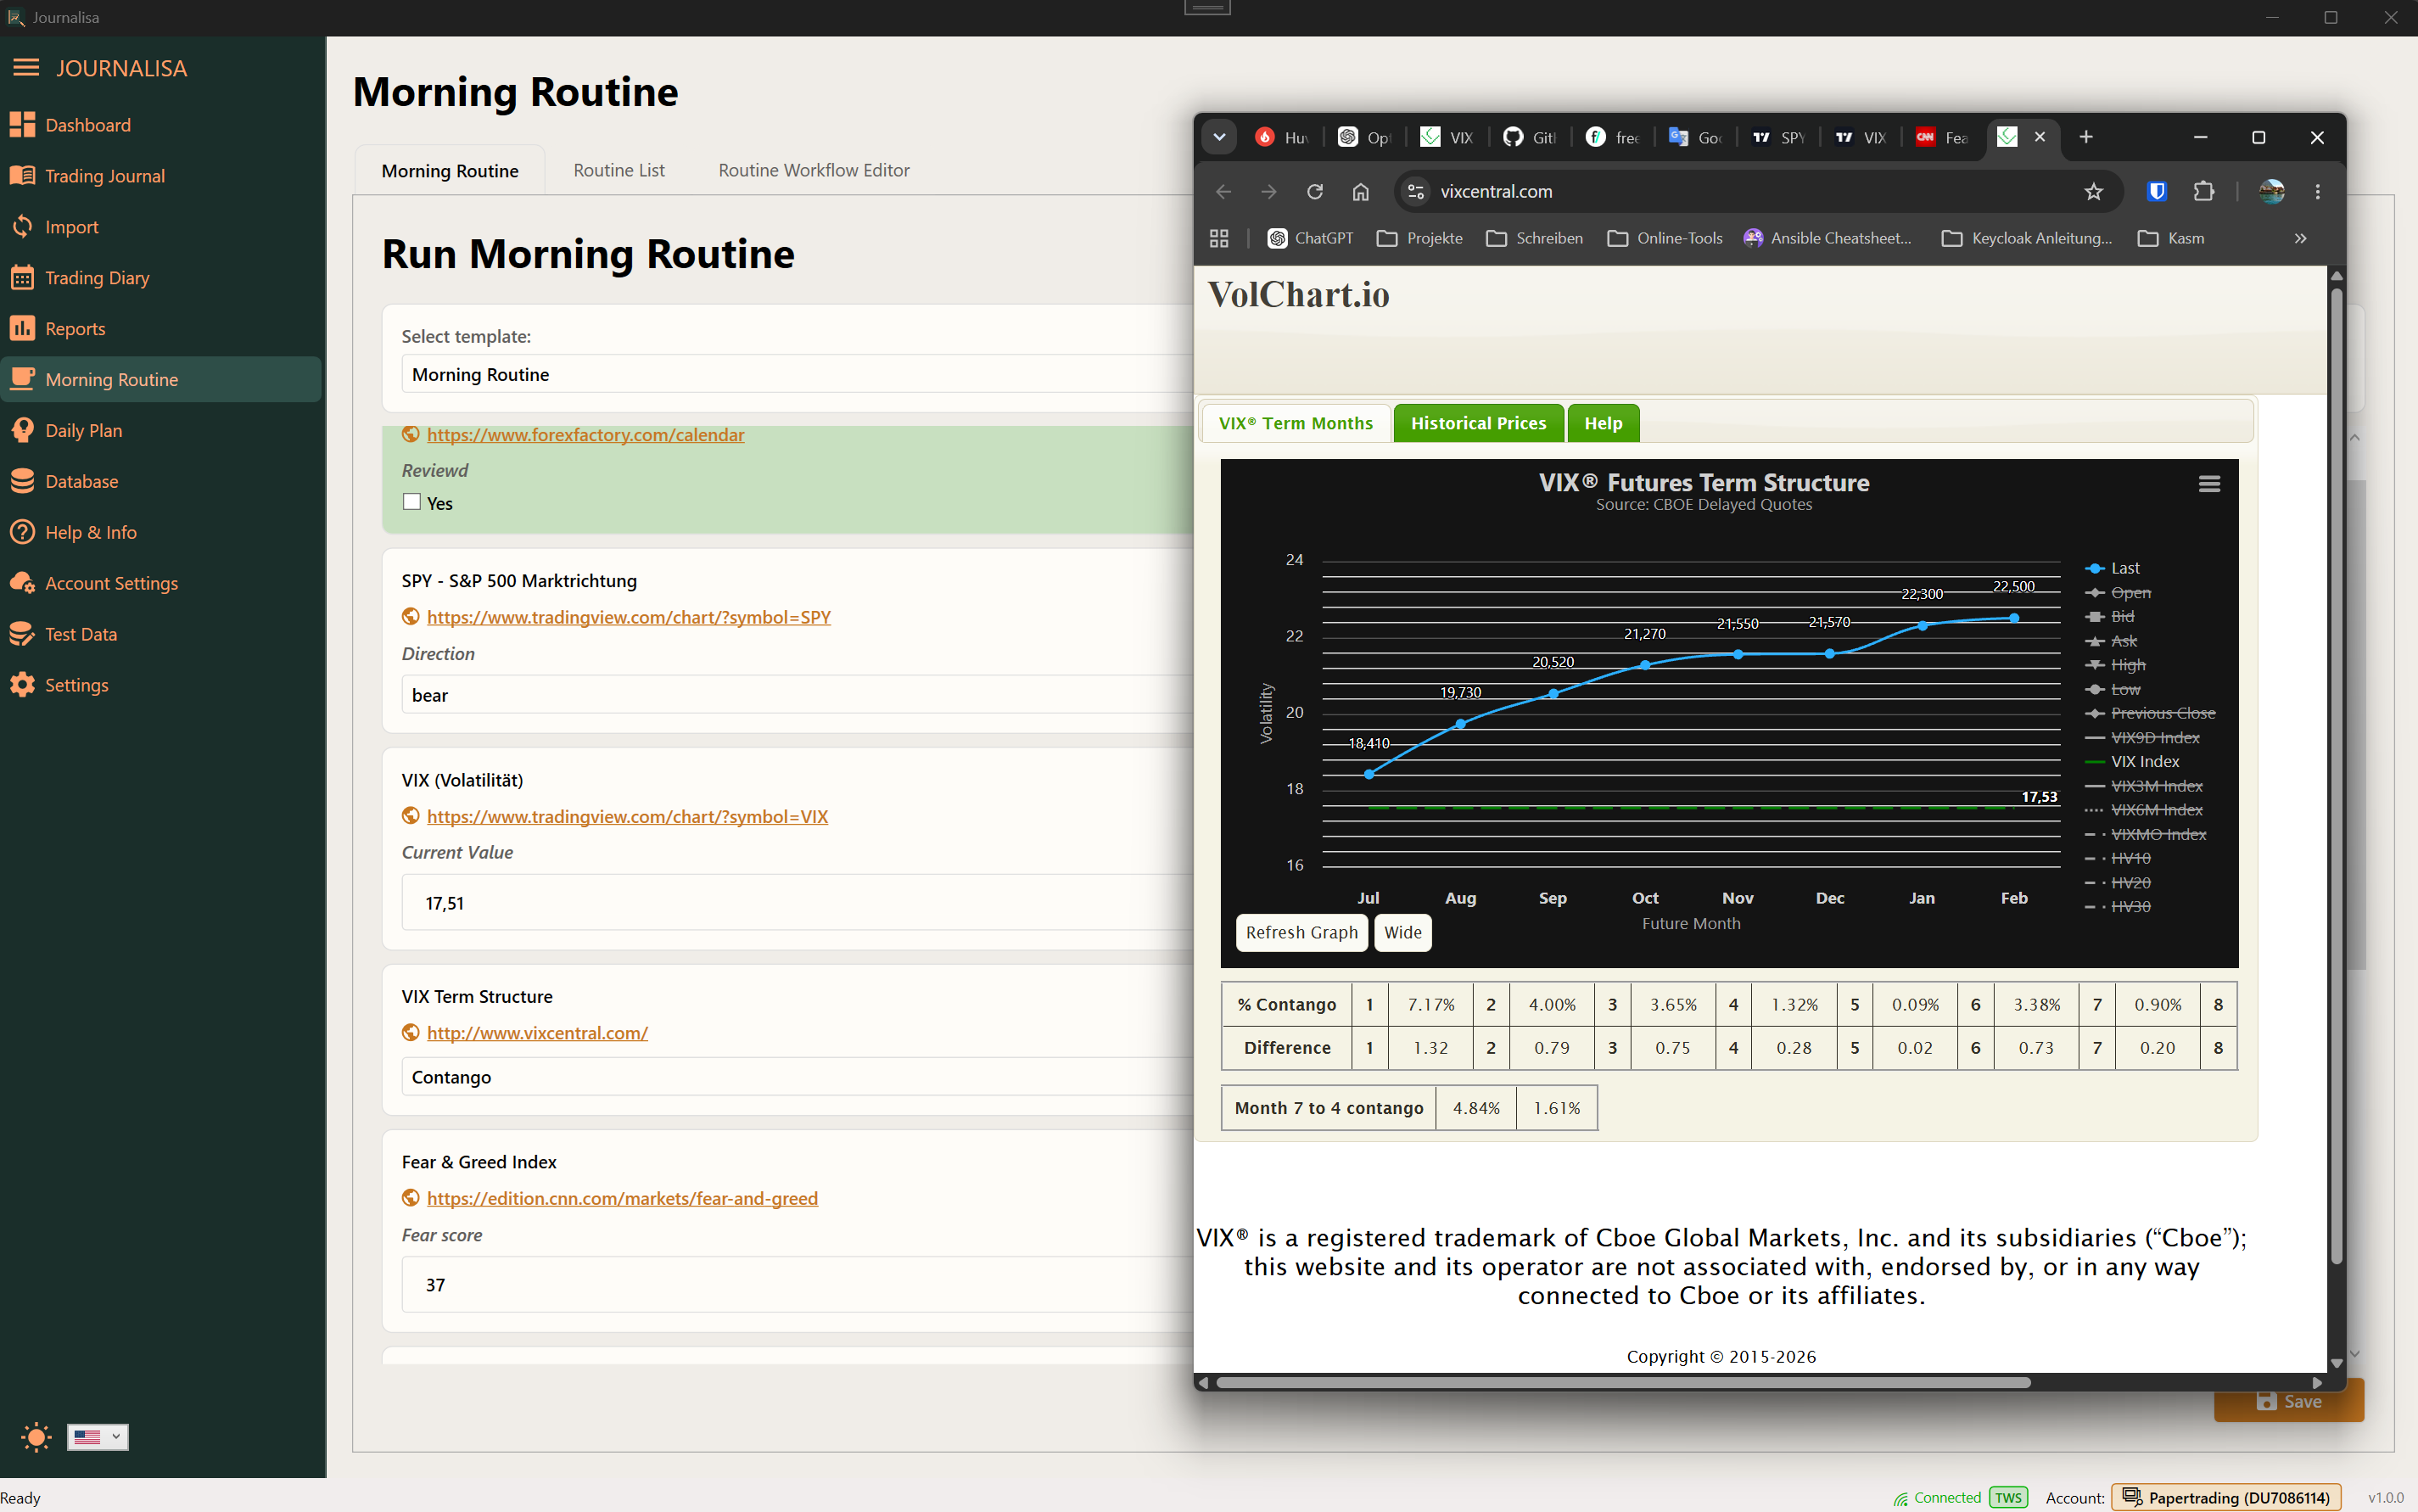Open the vixcentral.com link
The image size is (2418, 1512).
(x=537, y=1033)
